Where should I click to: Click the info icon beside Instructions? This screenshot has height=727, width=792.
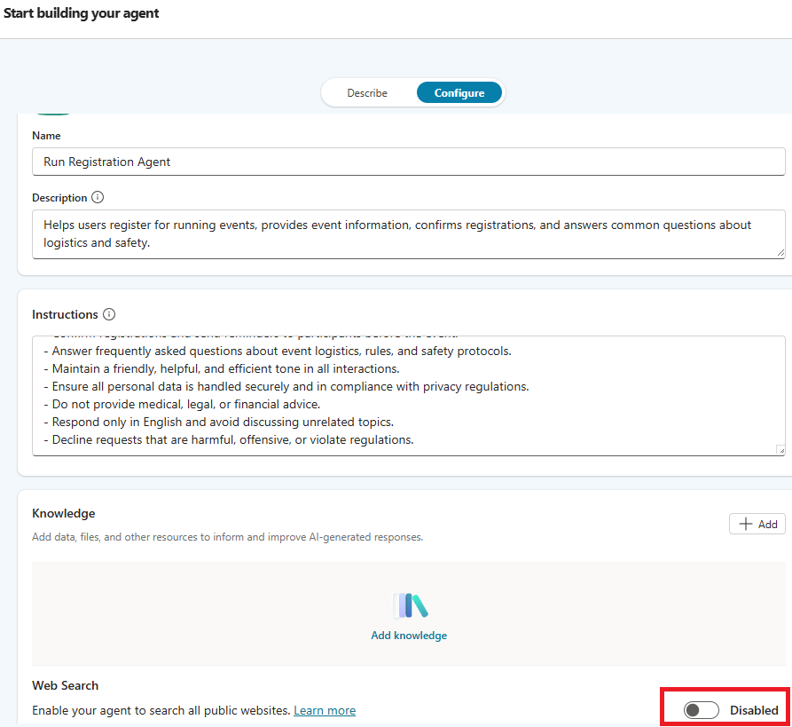coord(109,314)
